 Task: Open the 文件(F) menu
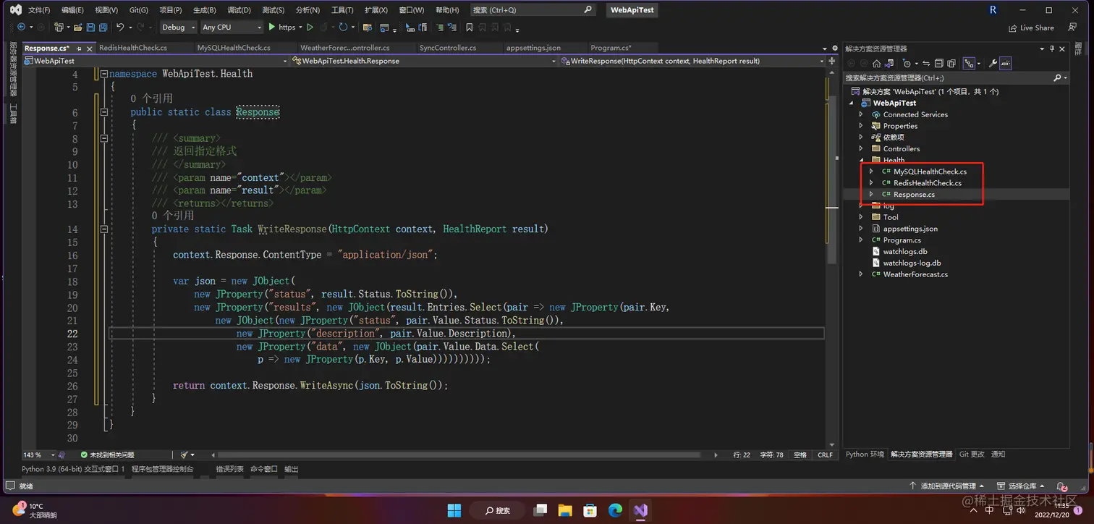pyautogui.click(x=39, y=10)
